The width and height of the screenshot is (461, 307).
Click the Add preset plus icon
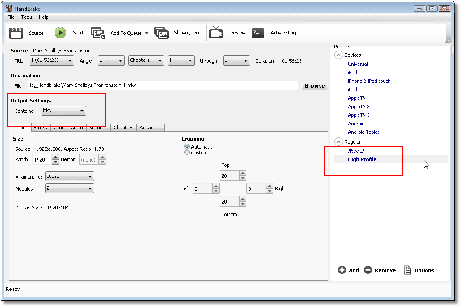(342, 270)
